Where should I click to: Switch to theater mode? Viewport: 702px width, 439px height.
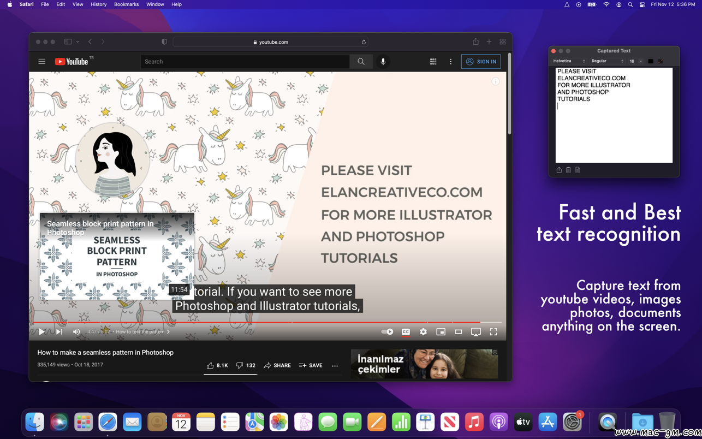(459, 331)
